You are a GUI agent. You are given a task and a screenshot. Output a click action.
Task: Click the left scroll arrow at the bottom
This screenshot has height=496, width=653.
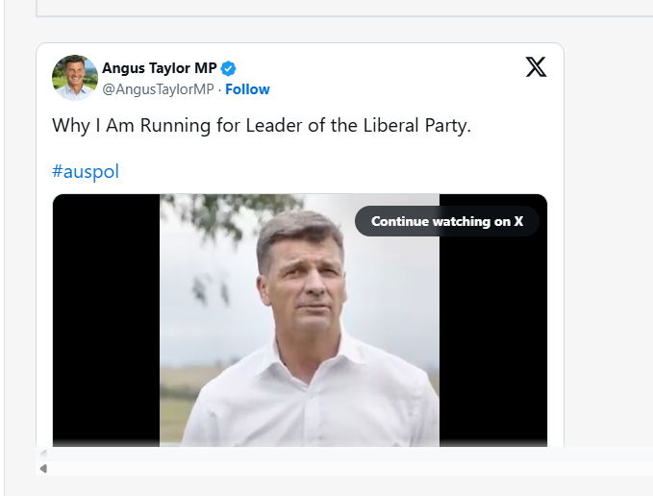42,468
